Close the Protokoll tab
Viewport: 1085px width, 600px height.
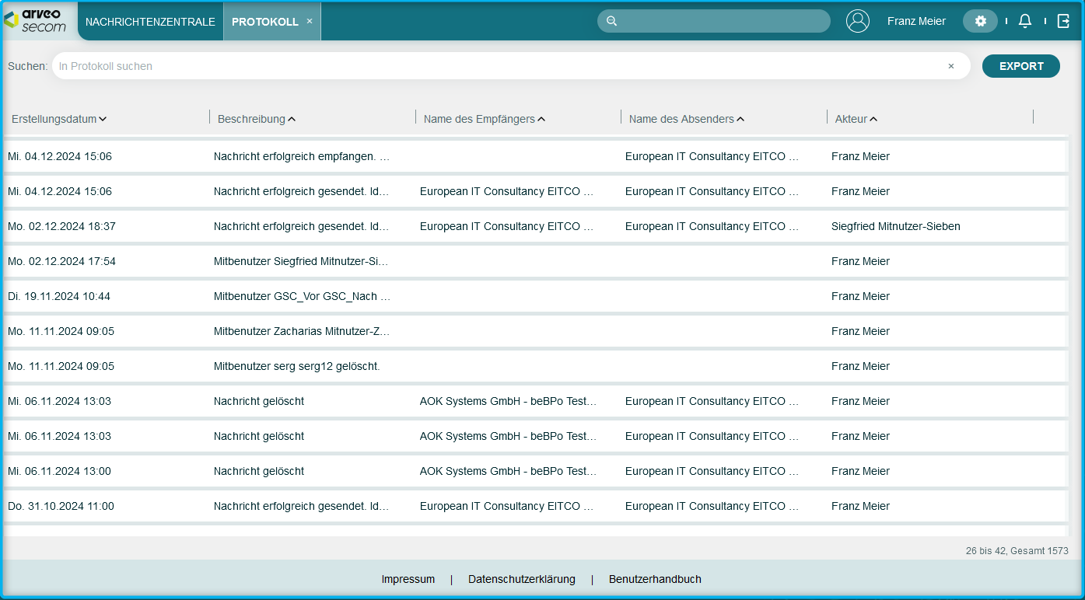click(x=310, y=21)
